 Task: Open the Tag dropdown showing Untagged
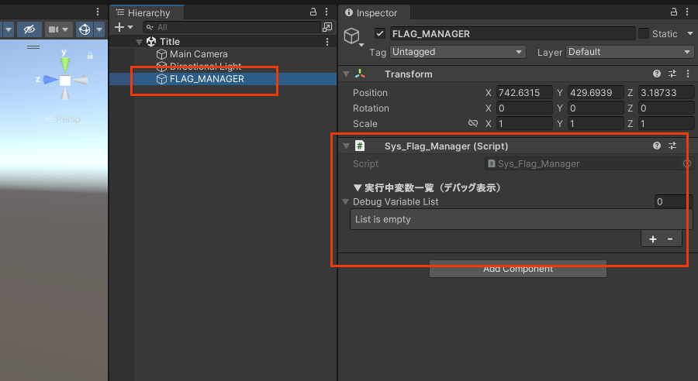(x=458, y=52)
